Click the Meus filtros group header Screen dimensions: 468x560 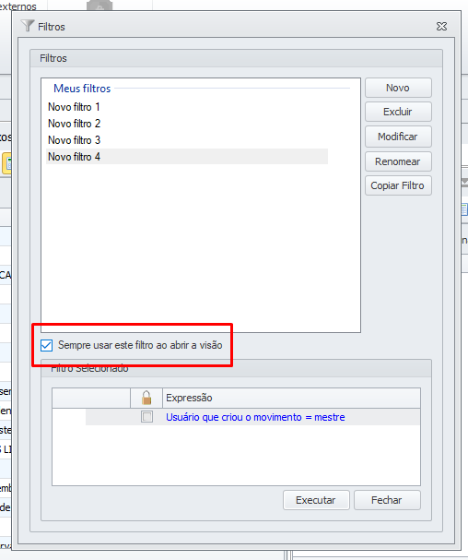click(82, 89)
